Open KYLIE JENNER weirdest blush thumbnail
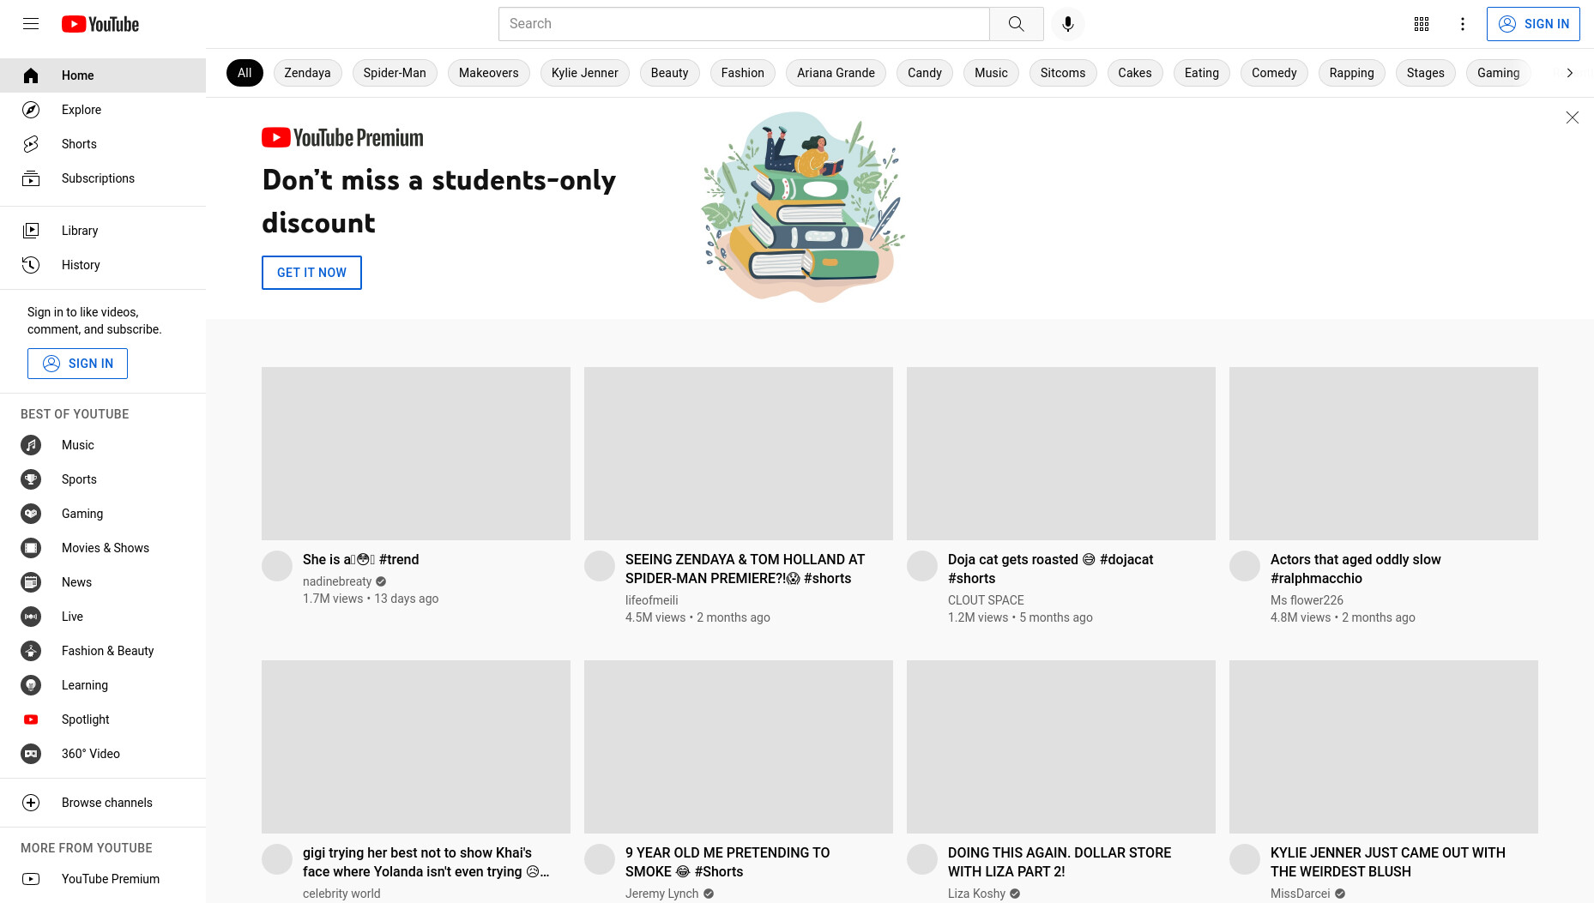The height and width of the screenshot is (903, 1594). (x=1384, y=747)
